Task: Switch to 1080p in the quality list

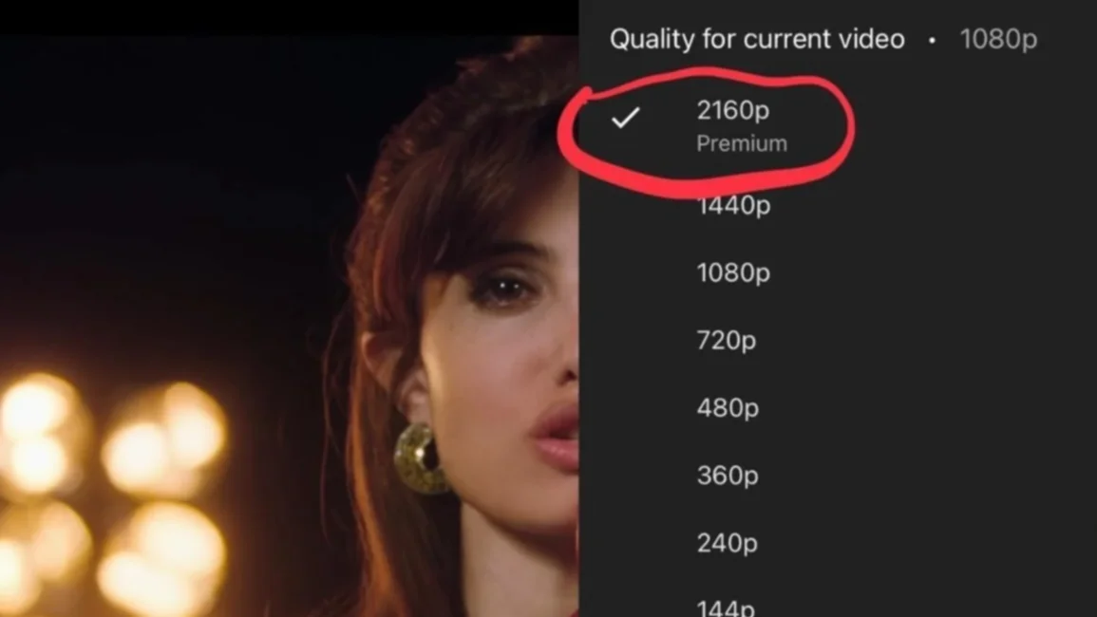Action: [733, 272]
